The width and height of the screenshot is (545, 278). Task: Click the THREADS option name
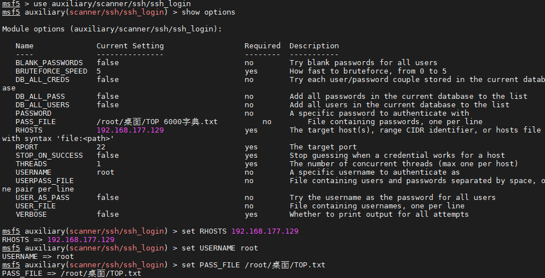[x=31, y=164]
